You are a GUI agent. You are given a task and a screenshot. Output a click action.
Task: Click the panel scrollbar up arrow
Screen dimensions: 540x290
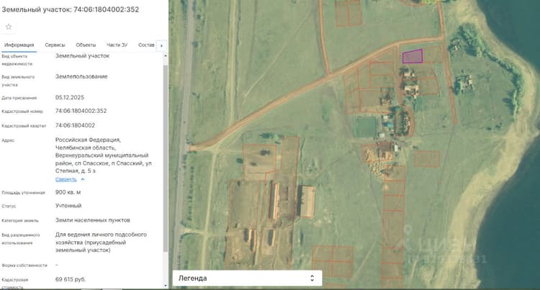[166, 55]
